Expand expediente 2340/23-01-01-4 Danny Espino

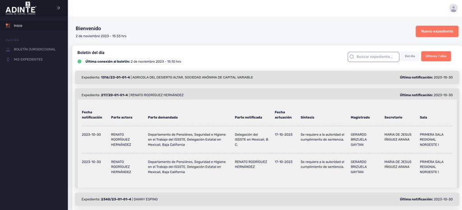coord(267,199)
